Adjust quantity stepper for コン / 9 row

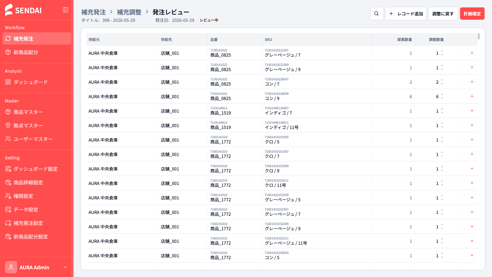tap(442, 96)
